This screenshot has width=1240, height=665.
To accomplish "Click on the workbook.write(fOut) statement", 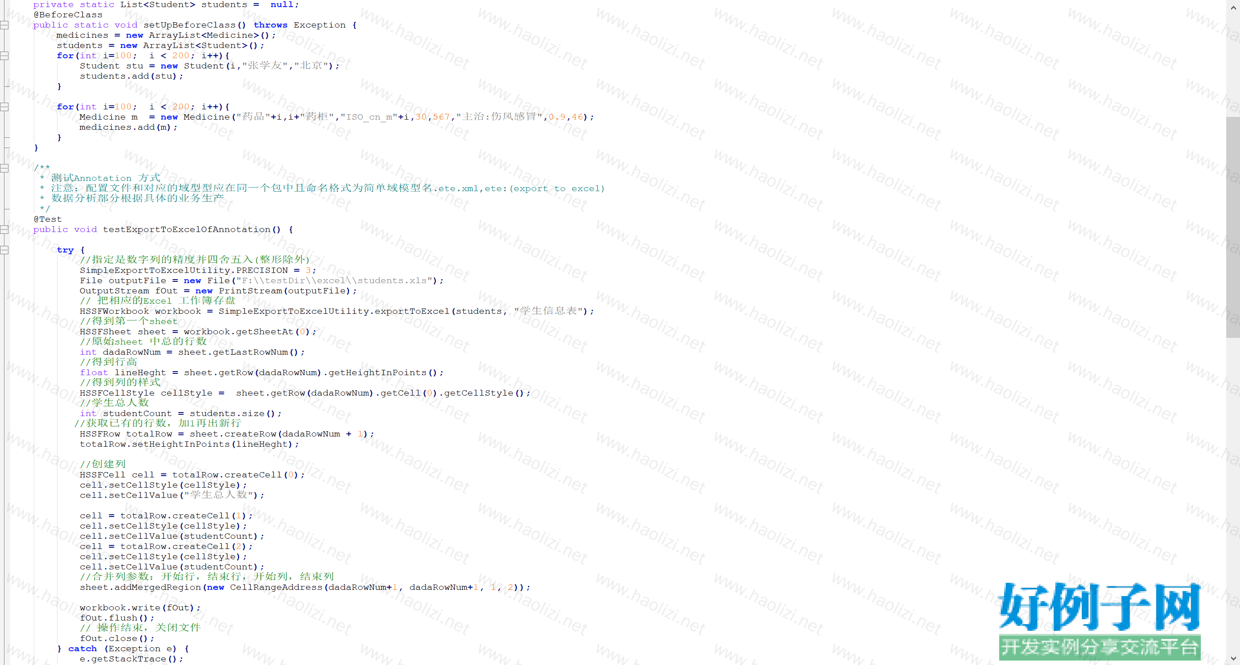I will tap(140, 608).
